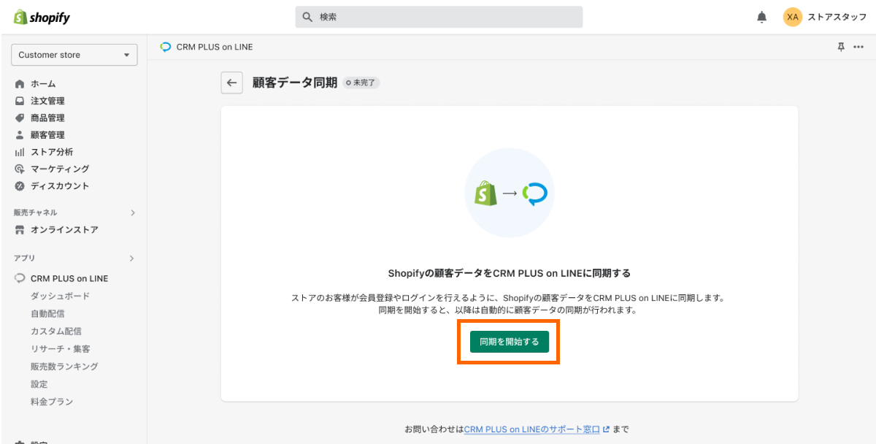Click the ホーム house icon

[x=20, y=84]
